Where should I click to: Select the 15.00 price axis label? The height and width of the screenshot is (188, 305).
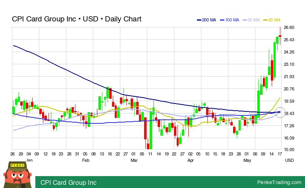pos(289,150)
